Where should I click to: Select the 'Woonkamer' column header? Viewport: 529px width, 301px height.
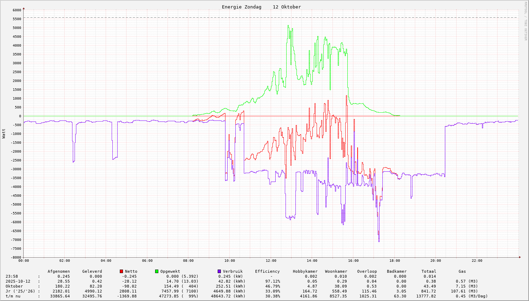[x=336, y=271]
